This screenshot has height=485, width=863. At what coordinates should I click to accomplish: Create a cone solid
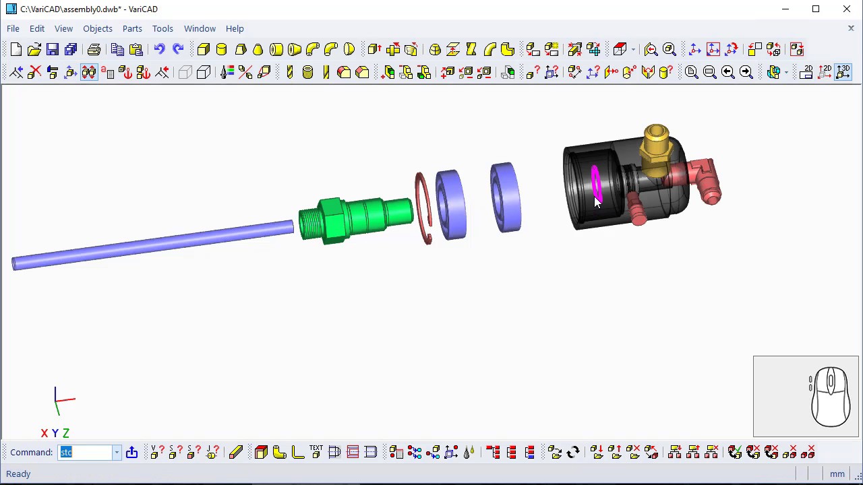click(258, 49)
